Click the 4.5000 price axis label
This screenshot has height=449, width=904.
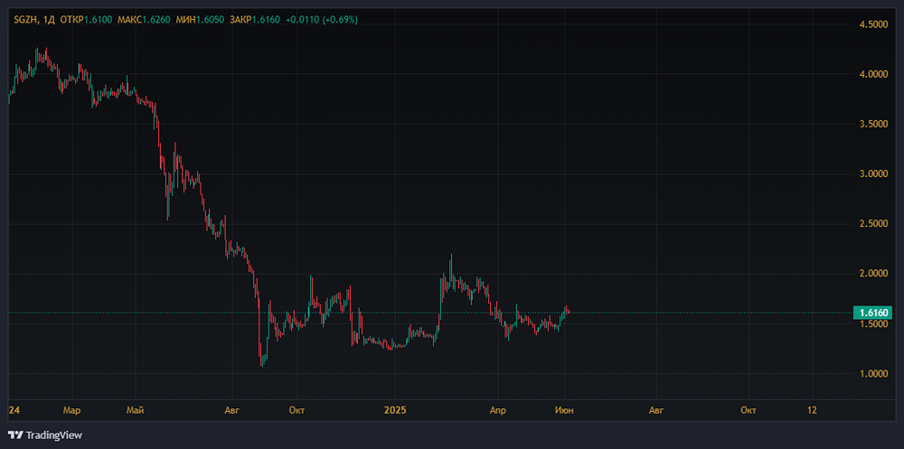click(x=873, y=24)
